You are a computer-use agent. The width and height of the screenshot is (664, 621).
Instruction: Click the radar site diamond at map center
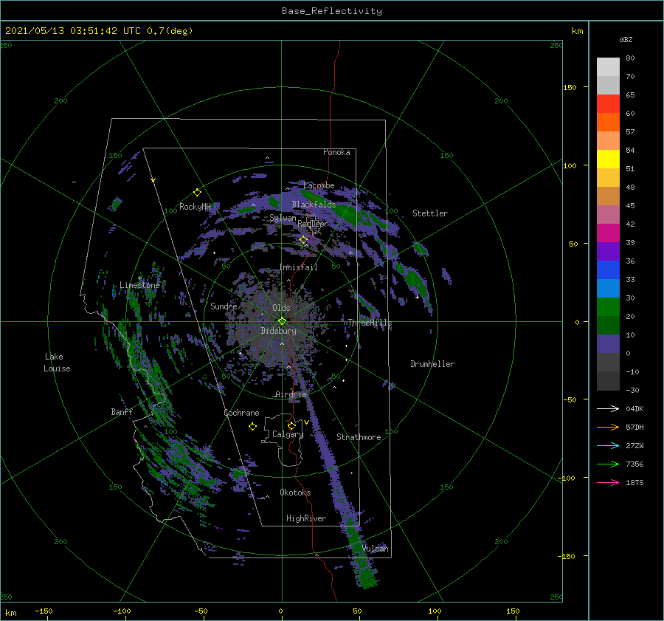[x=282, y=321]
